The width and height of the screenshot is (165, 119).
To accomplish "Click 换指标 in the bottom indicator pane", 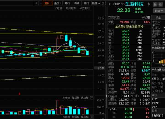I will point(85,117).
